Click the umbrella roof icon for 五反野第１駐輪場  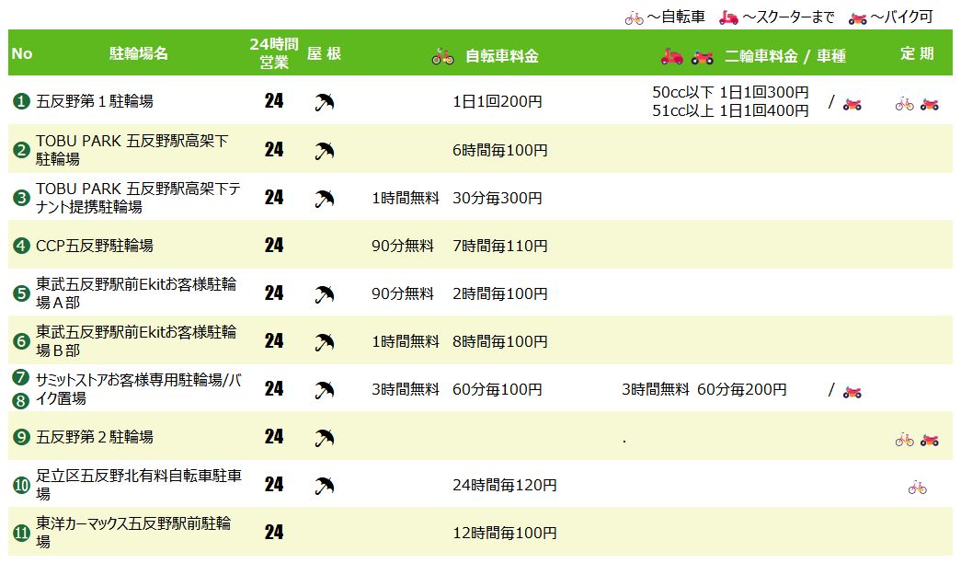[324, 101]
